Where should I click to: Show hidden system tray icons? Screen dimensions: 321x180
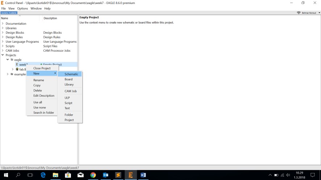pos(270,175)
